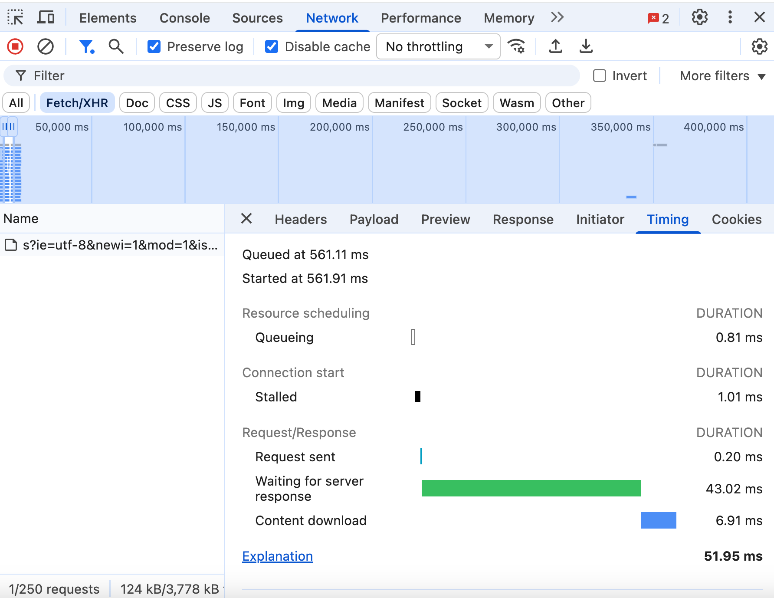This screenshot has height=598, width=774.
Task: Open the network search icon
Action: coord(116,46)
